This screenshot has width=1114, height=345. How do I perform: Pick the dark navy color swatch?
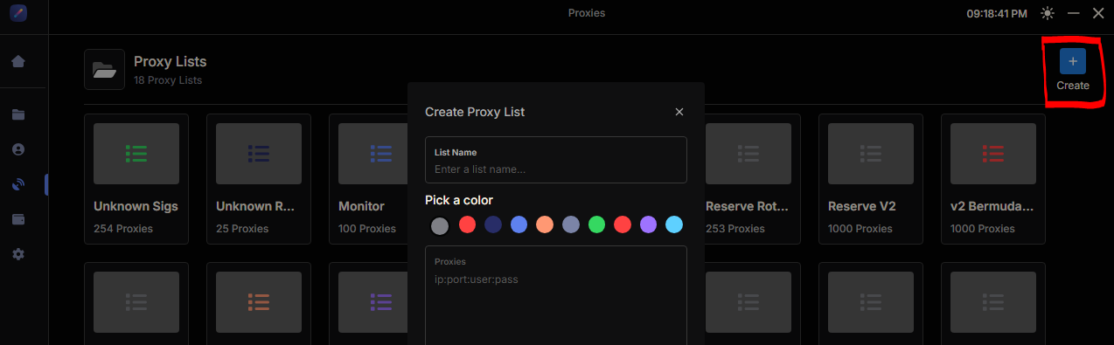493,225
